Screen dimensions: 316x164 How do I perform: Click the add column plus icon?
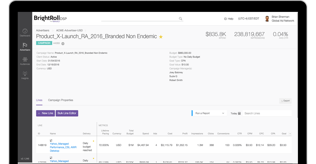click(x=290, y=134)
